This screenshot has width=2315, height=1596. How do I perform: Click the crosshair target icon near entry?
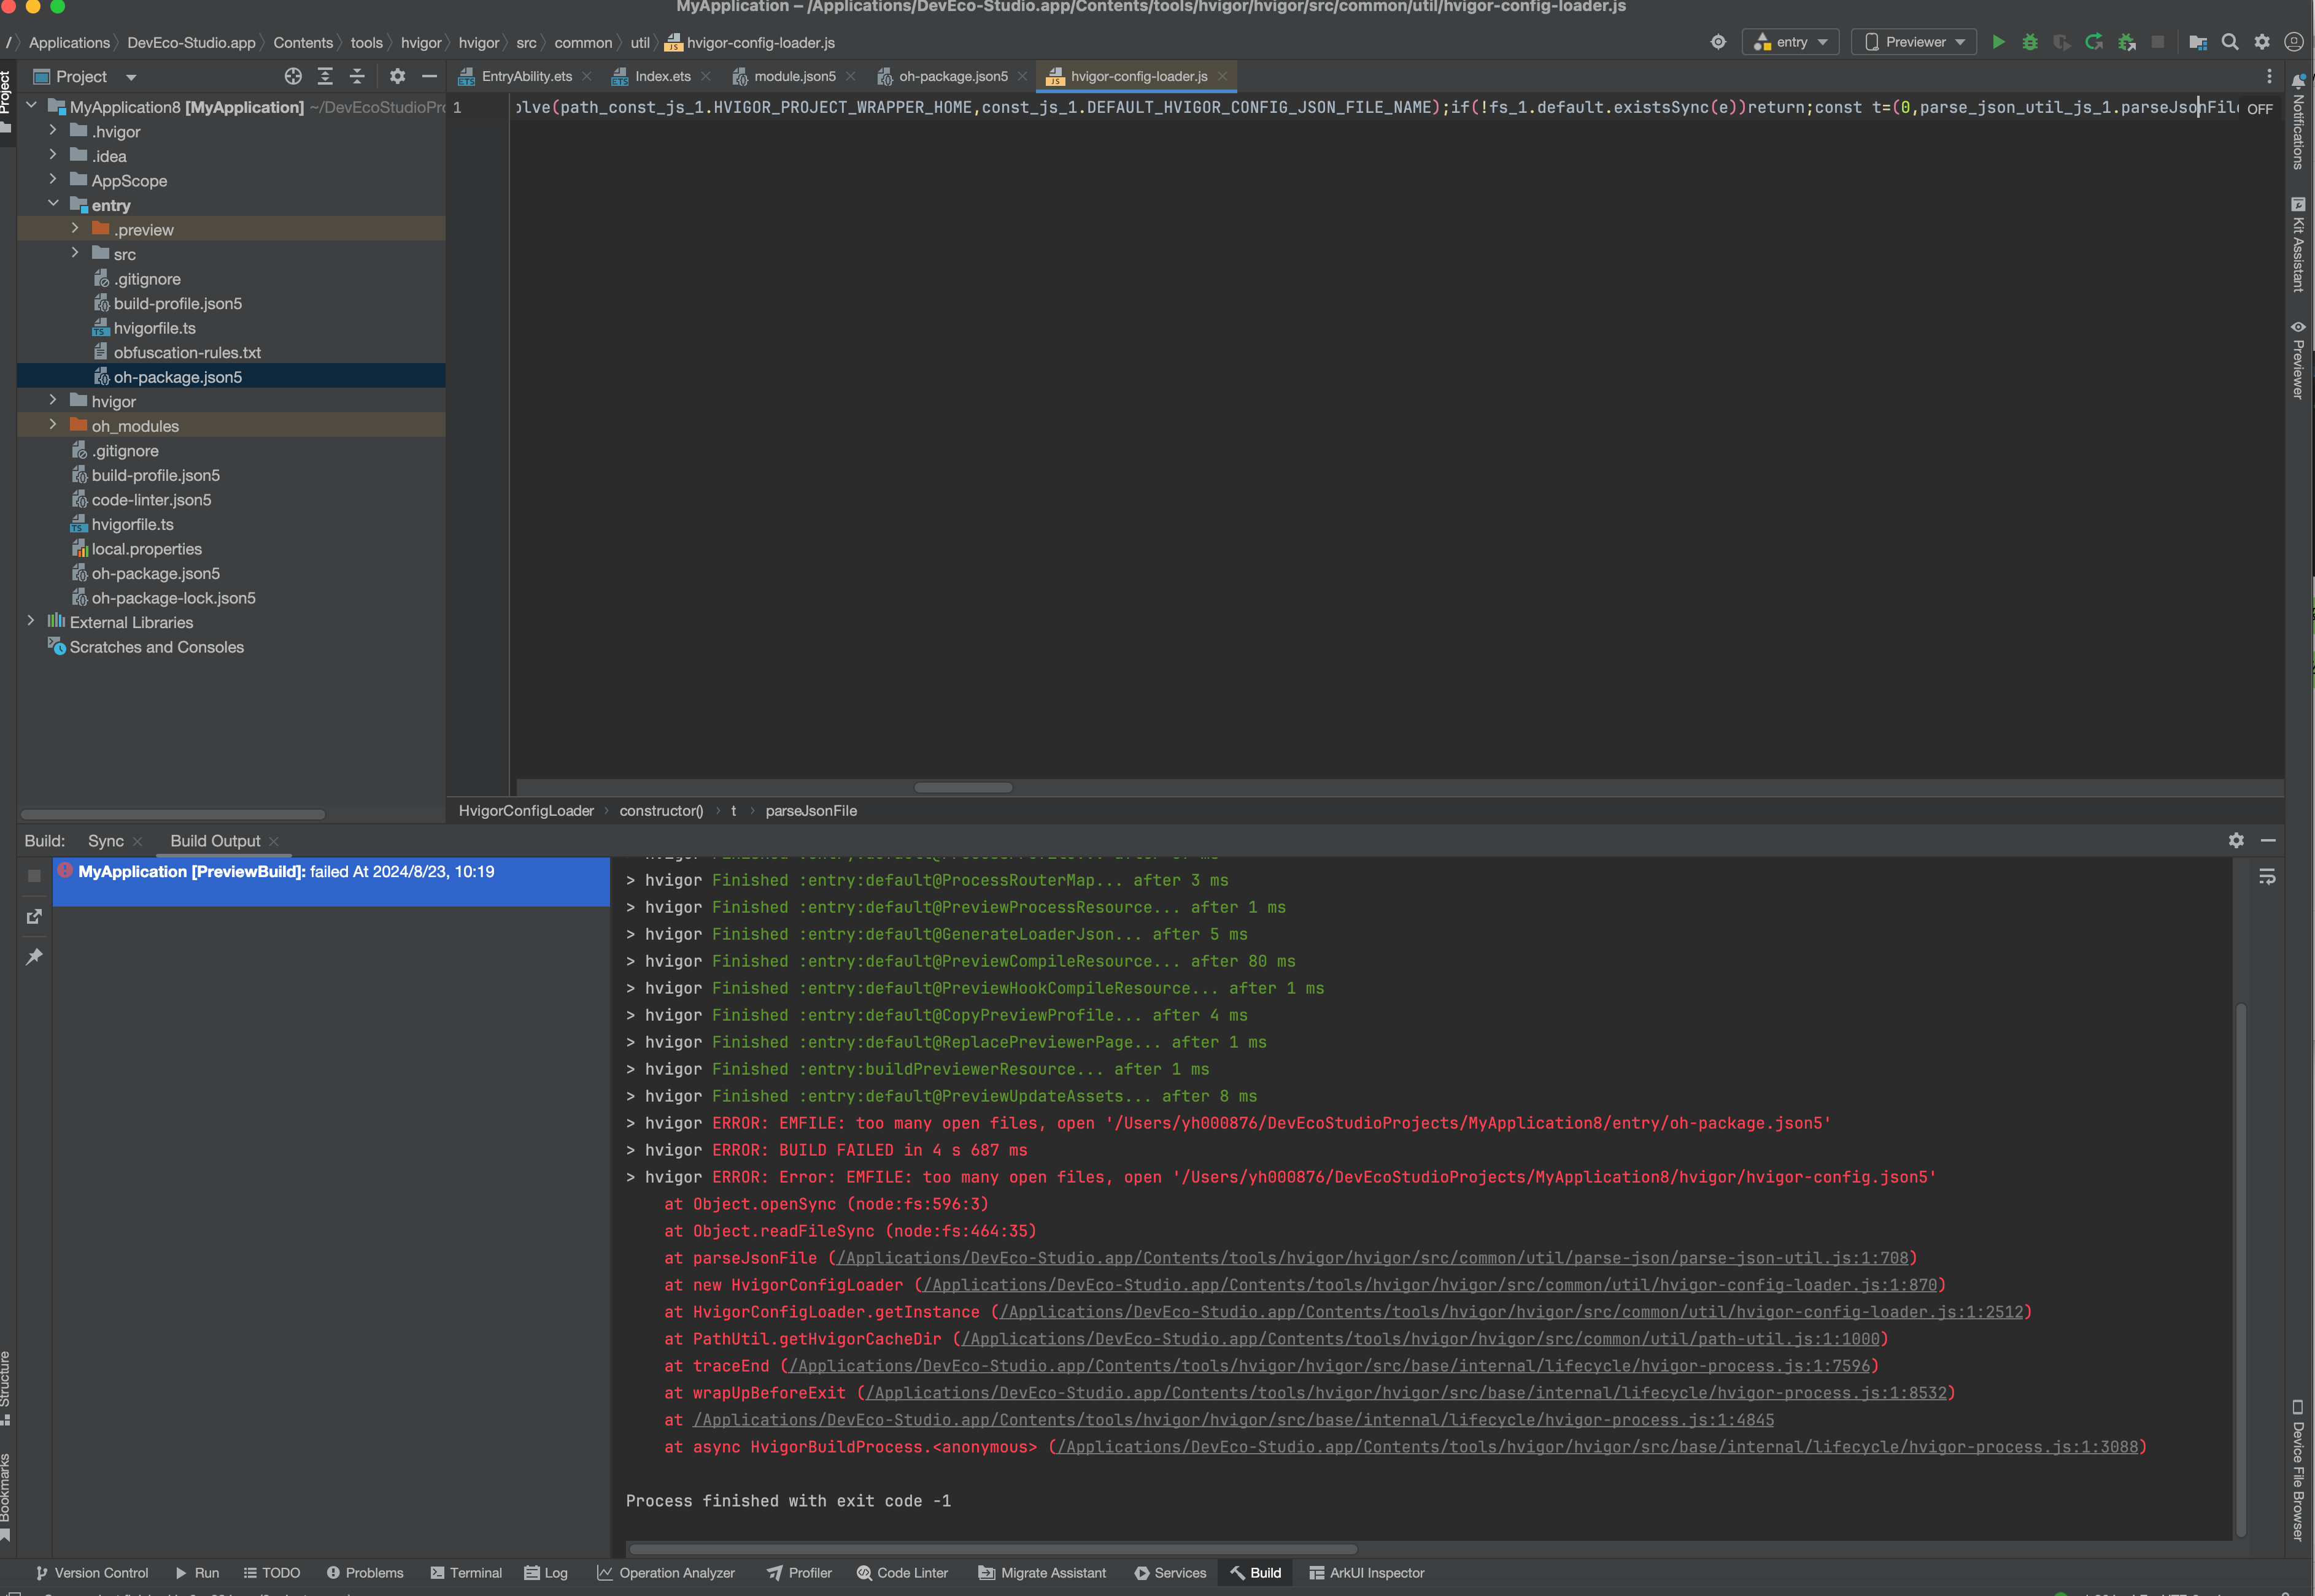pos(1718,42)
